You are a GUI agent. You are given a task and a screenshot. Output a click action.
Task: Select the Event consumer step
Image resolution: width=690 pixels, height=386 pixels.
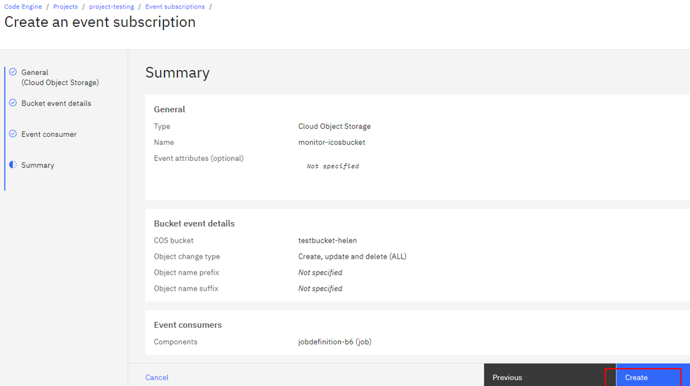tap(49, 134)
